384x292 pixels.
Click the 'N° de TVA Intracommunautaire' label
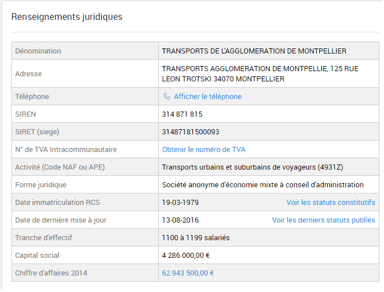(x=66, y=150)
